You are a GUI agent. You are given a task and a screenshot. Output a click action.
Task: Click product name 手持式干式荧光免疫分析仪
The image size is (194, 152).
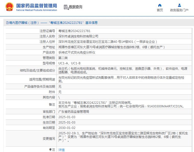(77, 52)
